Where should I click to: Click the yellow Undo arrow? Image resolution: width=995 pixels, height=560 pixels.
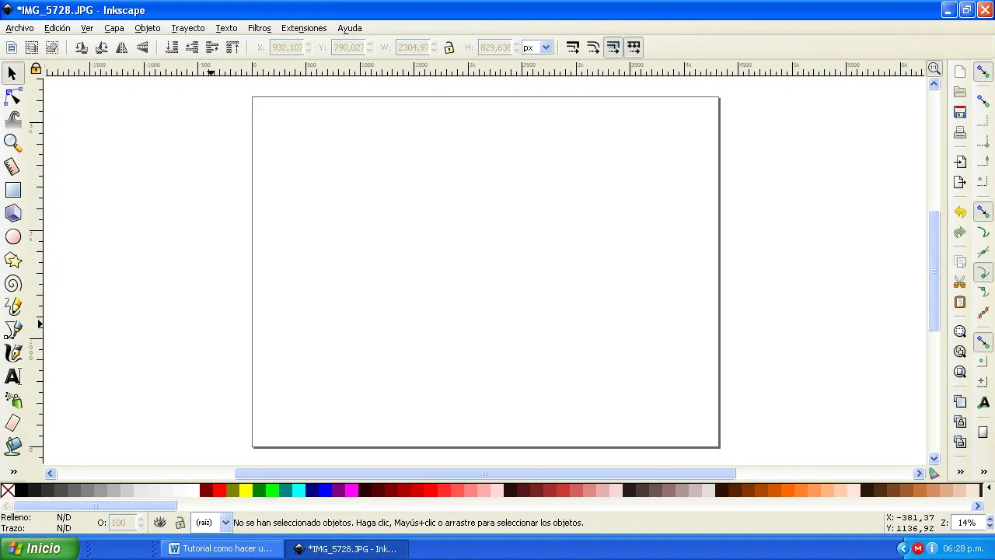coord(960,212)
